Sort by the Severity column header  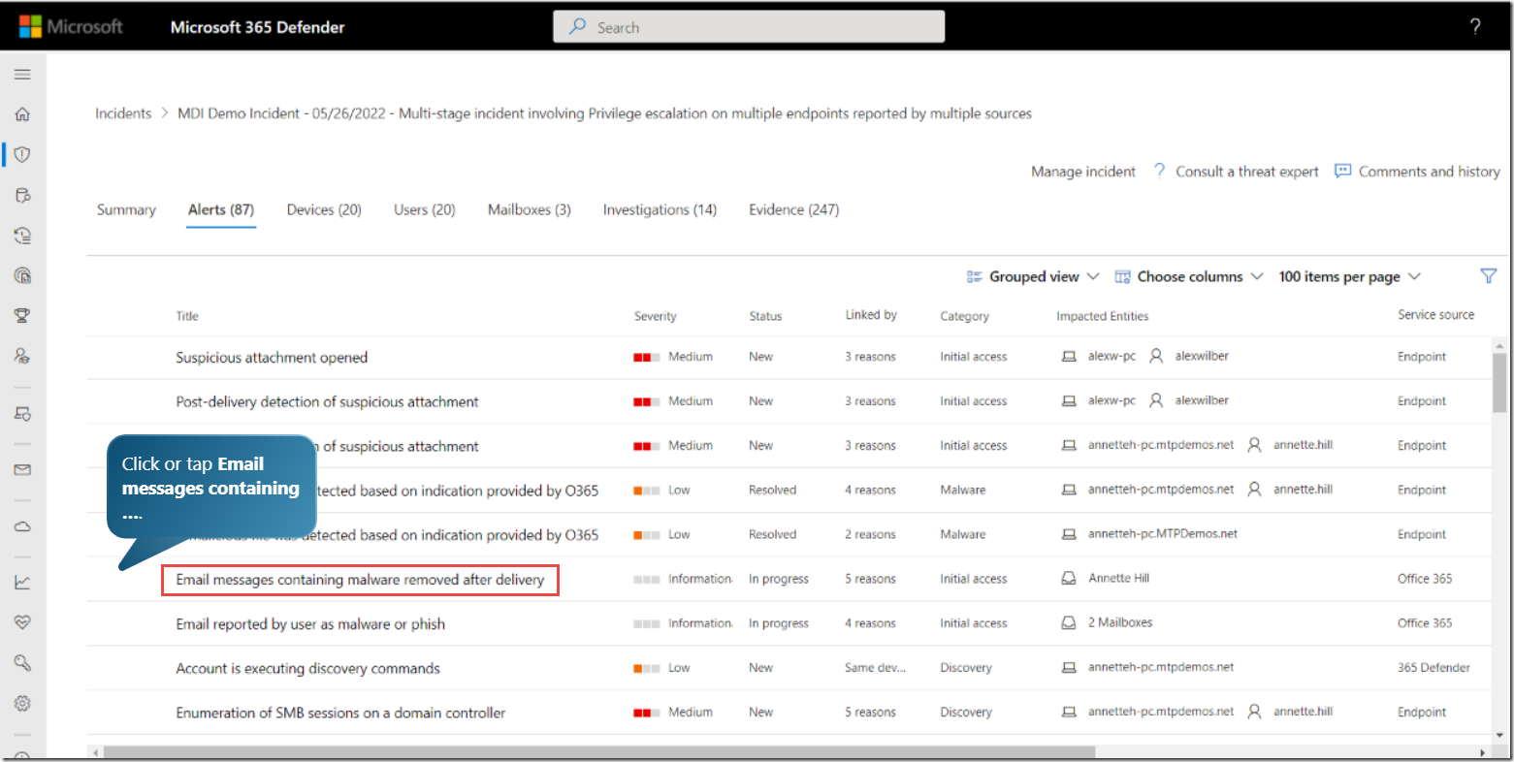click(x=656, y=316)
